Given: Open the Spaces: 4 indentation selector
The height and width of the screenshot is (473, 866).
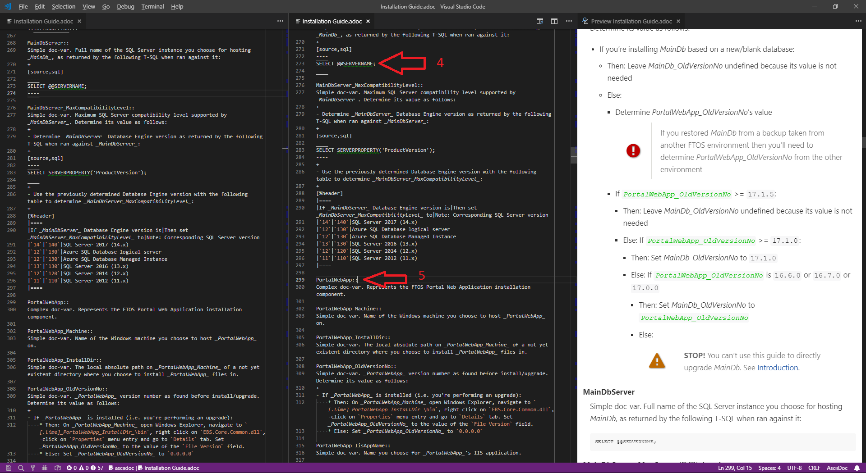Looking at the screenshot, I should (x=769, y=468).
